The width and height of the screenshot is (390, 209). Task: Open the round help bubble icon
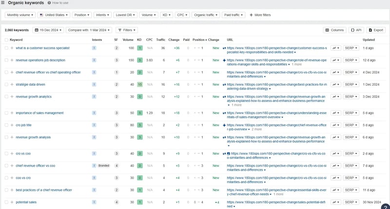pos(386,207)
